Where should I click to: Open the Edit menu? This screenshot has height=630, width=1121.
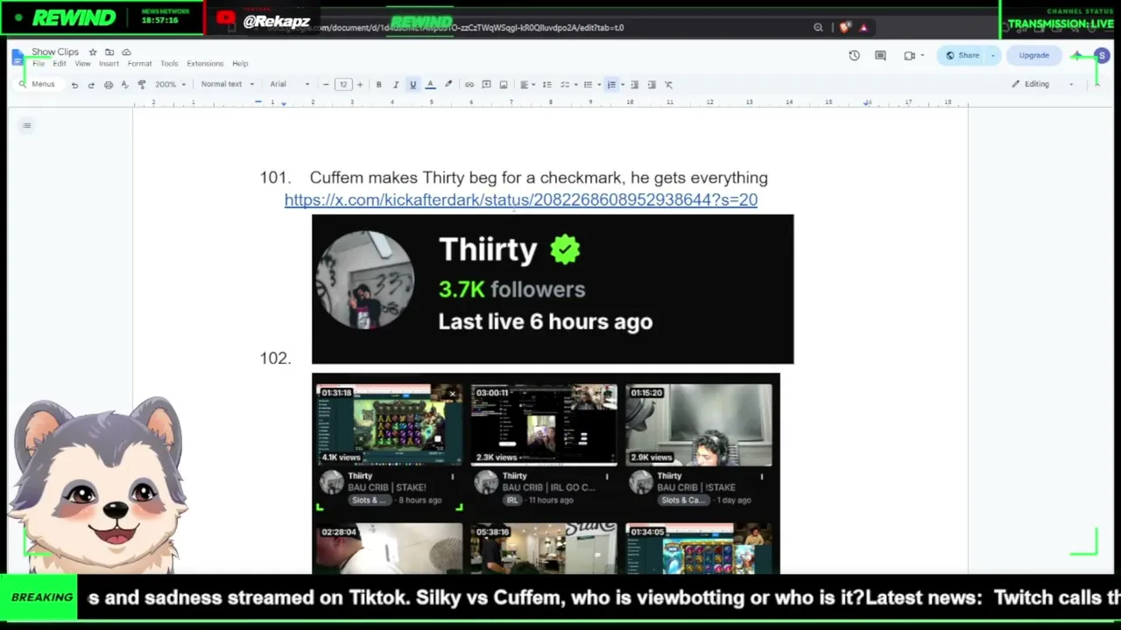[59, 64]
